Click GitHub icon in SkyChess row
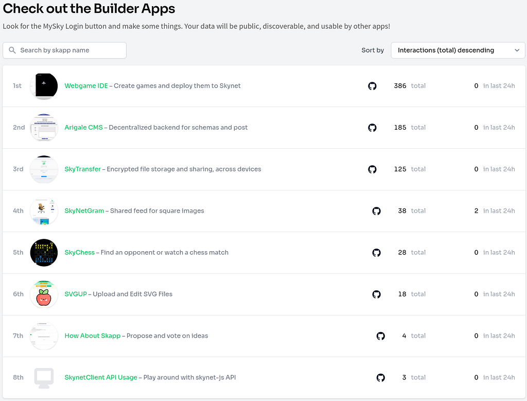This screenshot has width=527, height=401. click(x=376, y=253)
